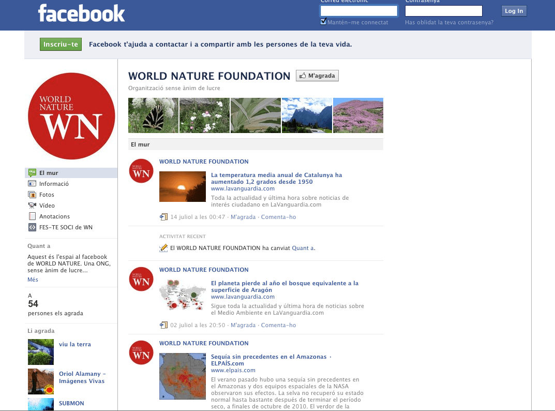Click the El mur speech bubble icon
Image resolution: width=555 pixels, height=411 pixels.
[x=32, y=173]
